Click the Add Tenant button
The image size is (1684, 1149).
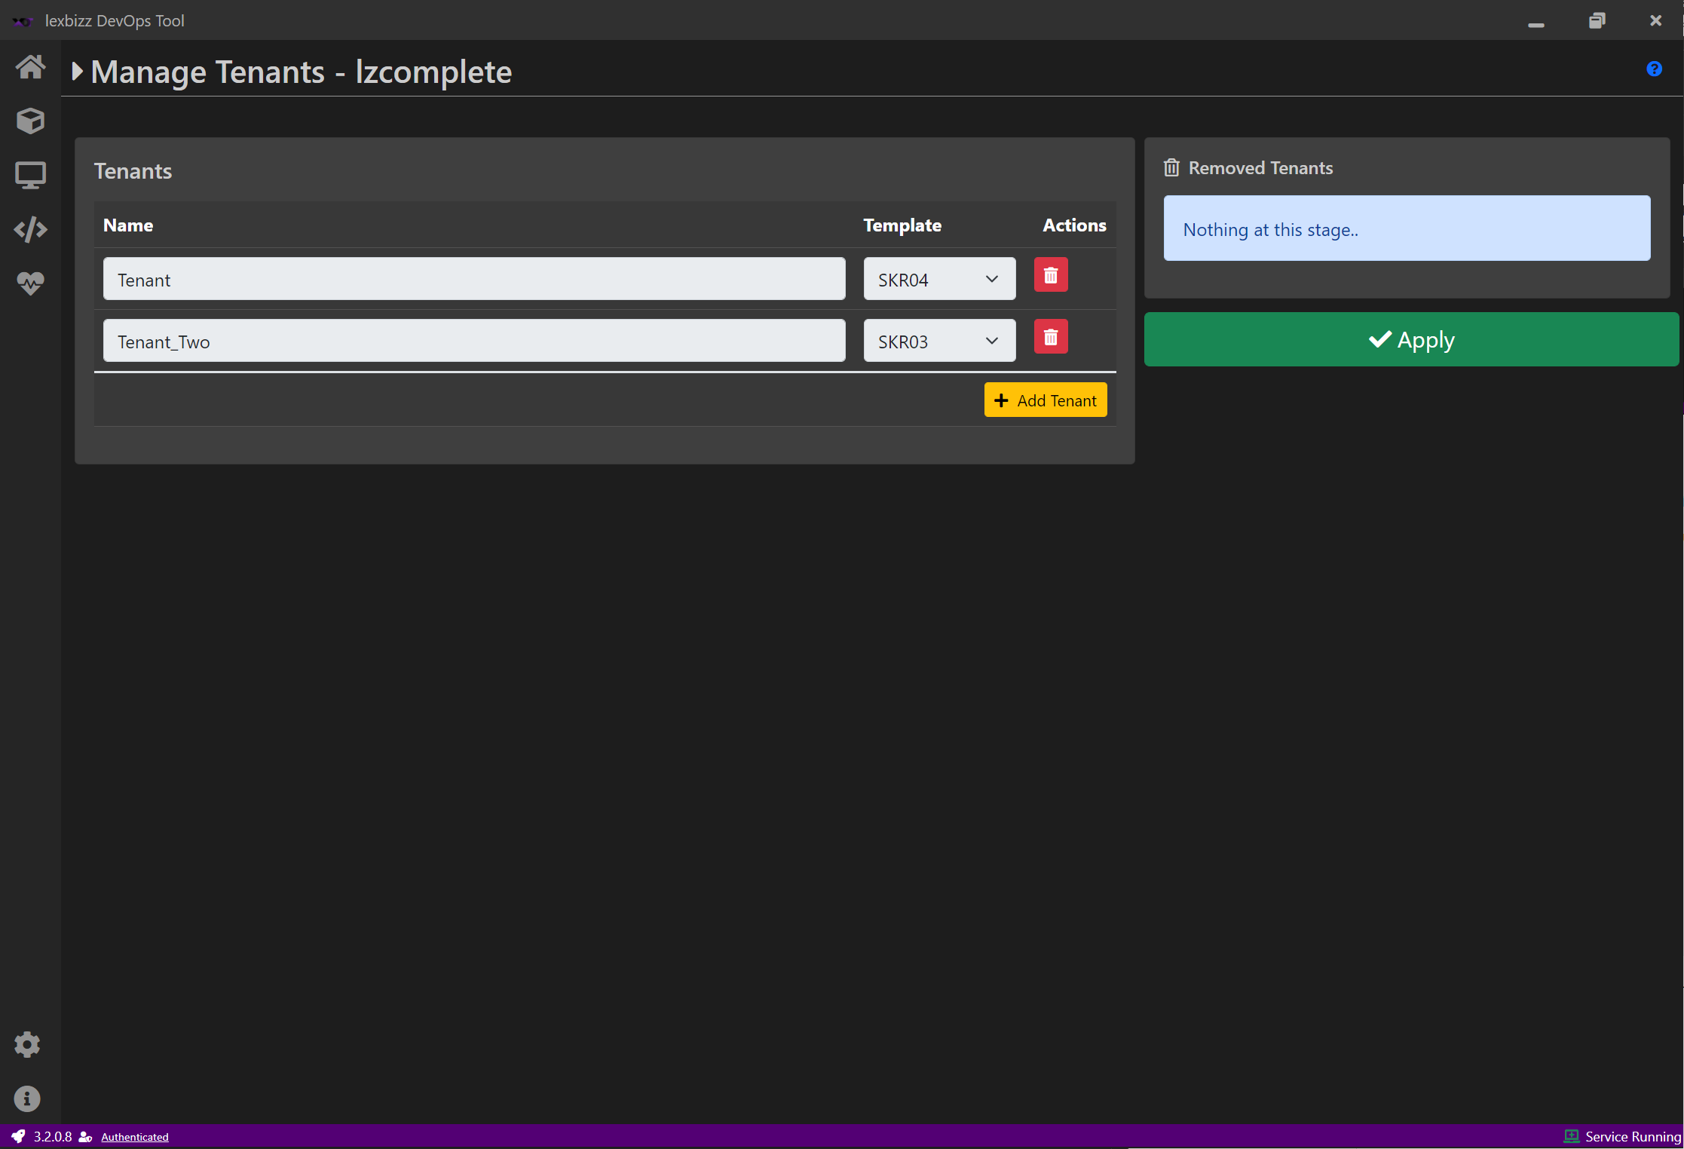point(1046,400)
